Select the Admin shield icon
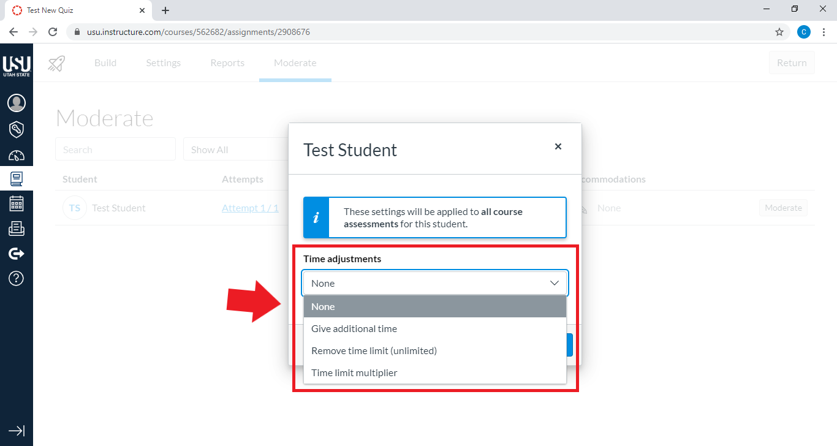The width and height of the screenshot is (837, 446). tap(17, 129)
